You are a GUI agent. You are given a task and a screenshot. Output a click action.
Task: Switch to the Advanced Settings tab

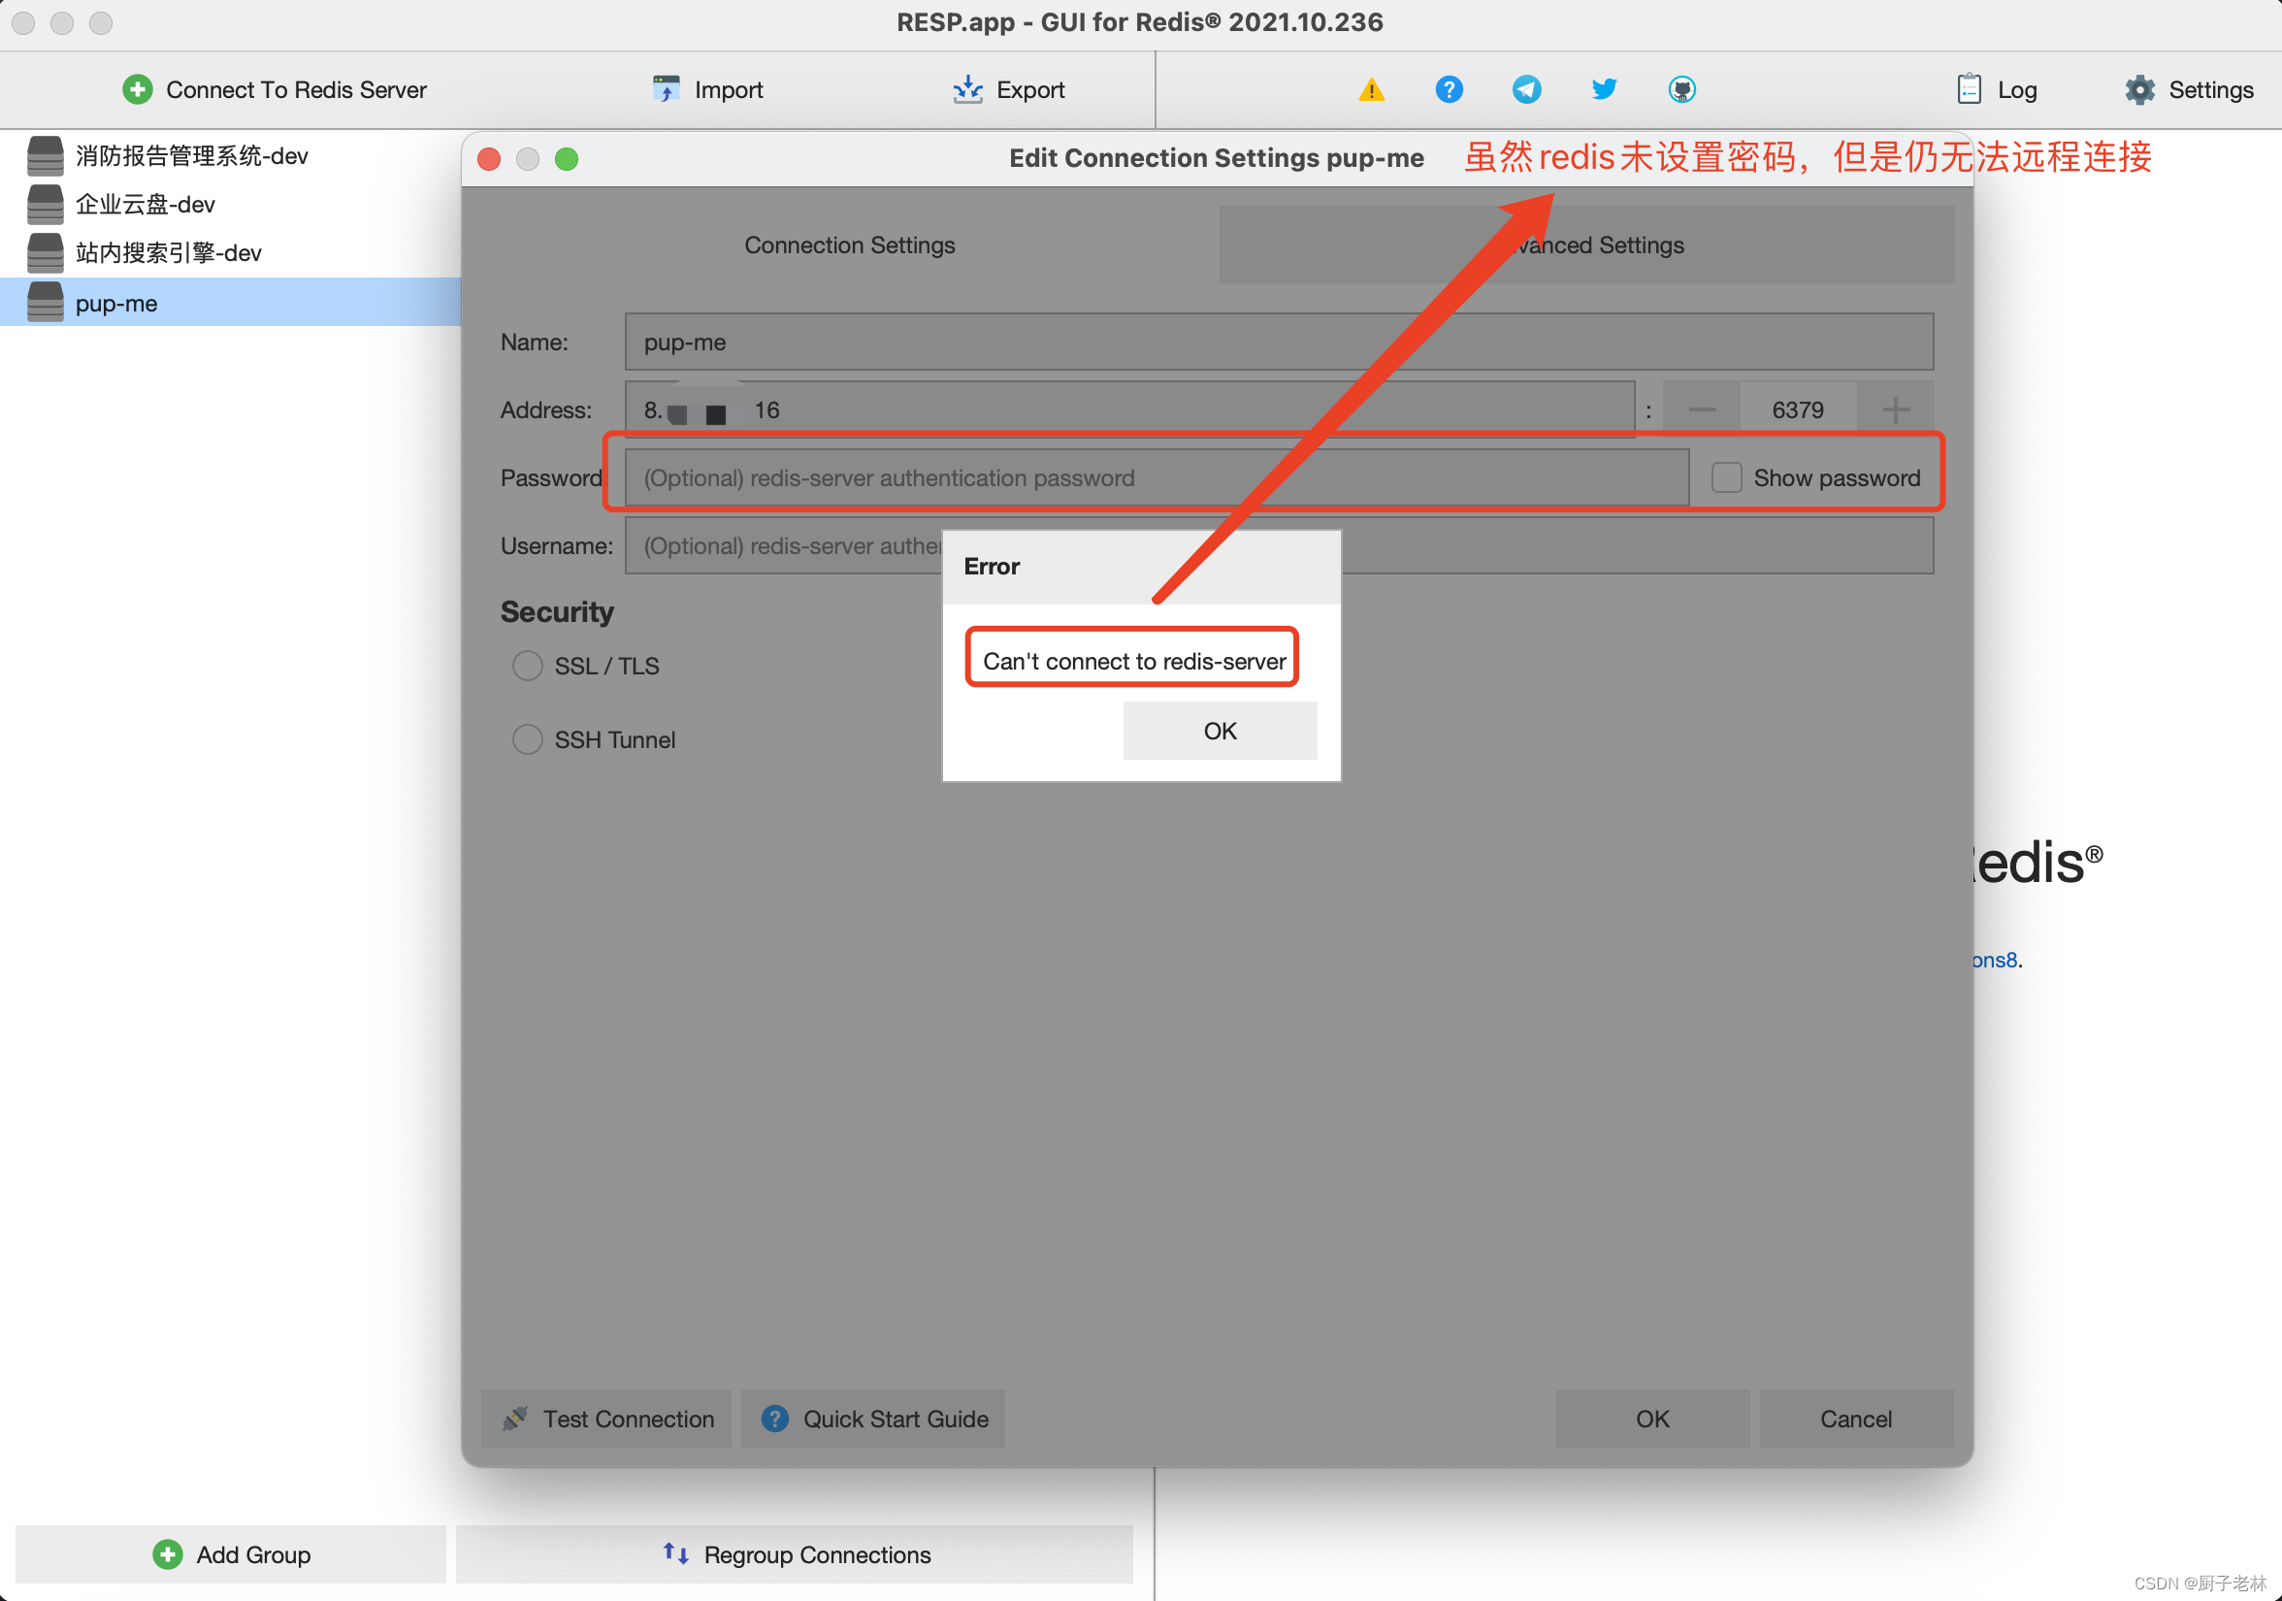point(1586,245)
